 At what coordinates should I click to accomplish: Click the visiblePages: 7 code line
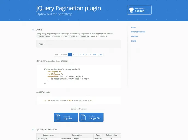55,74
